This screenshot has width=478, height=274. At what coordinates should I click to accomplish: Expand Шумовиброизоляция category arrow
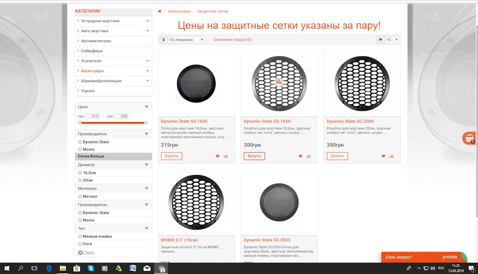coord(147,80)
